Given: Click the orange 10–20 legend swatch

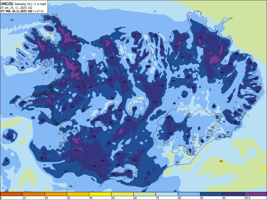Looking at the screenshot, I should (x=34, y=194).
